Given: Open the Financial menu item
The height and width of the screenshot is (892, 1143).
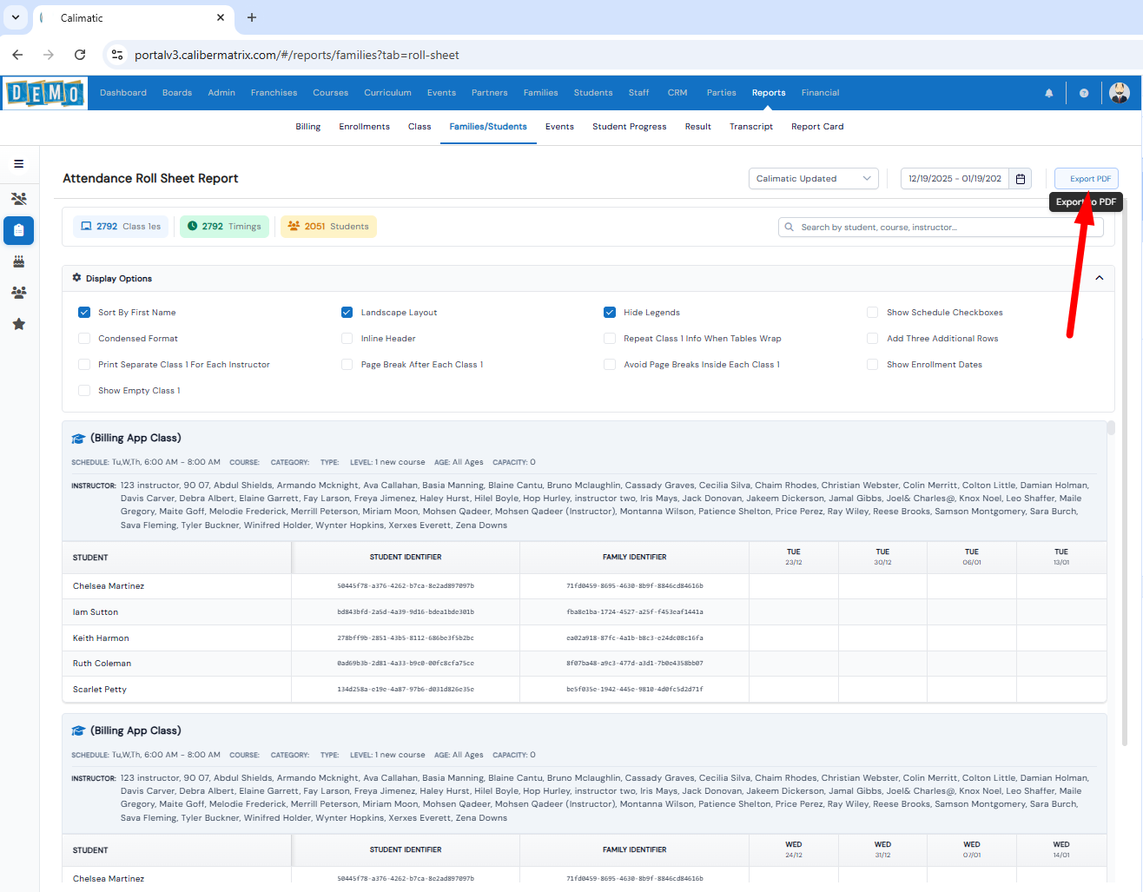Looking at the screenshot, I should point(820,93).
